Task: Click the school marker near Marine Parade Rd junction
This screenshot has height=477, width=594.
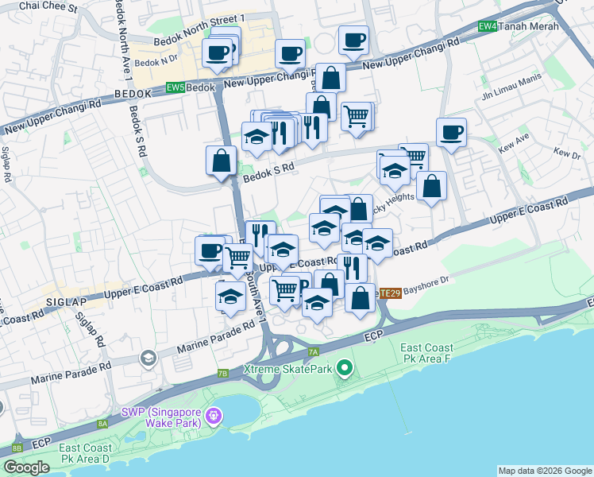Action: coord(230,299)
